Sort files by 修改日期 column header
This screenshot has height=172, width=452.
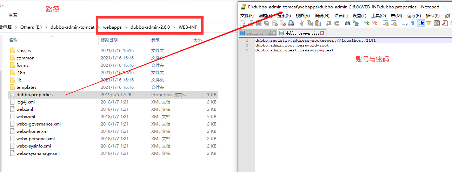(109, 40)
